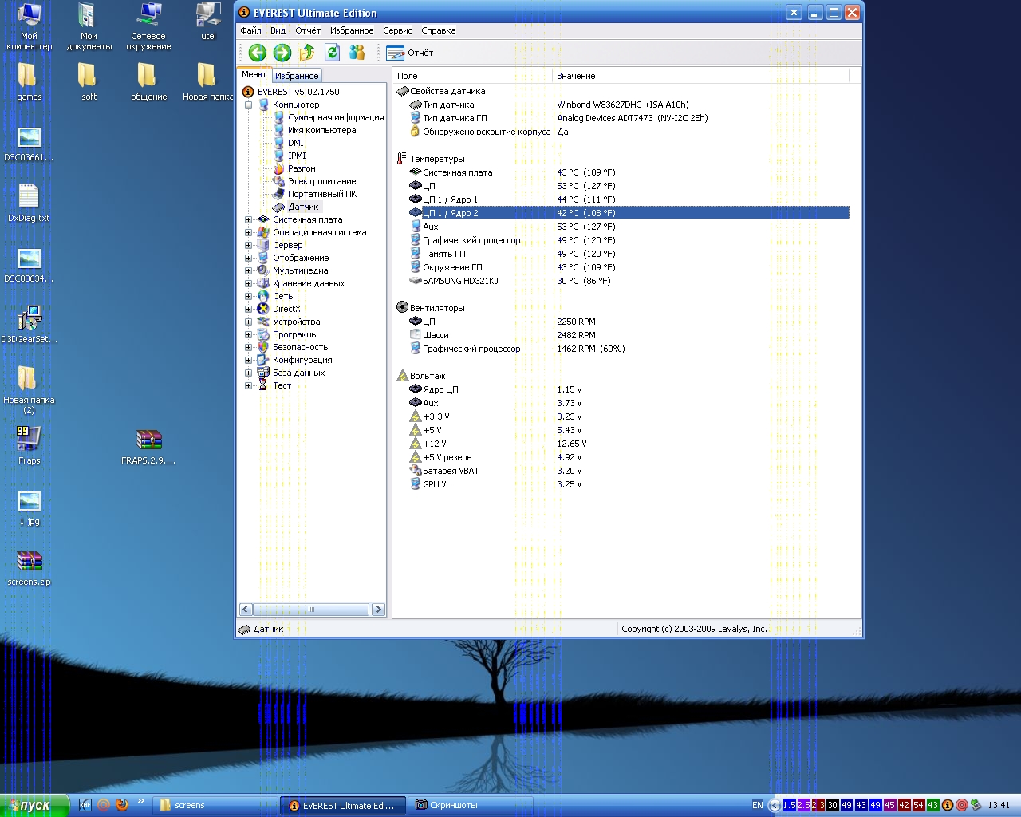Select the Системная плата temperature row
This screenshot has height=817, width=1021.
tap(629, 172)
